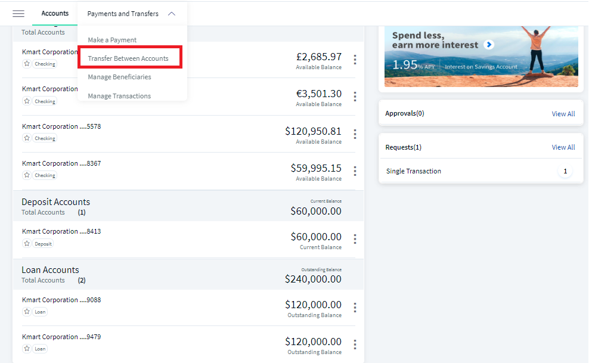Star the Kmart Corporation ....5578 account
The width and height of the screenshot is (592, 363).
point(27,138)
